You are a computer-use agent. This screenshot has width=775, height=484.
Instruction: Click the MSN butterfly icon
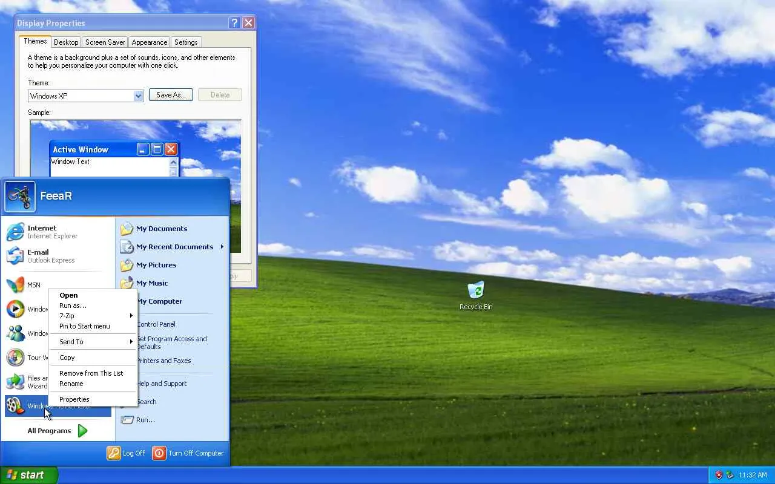pyautogui.click(x=15, y=285)
